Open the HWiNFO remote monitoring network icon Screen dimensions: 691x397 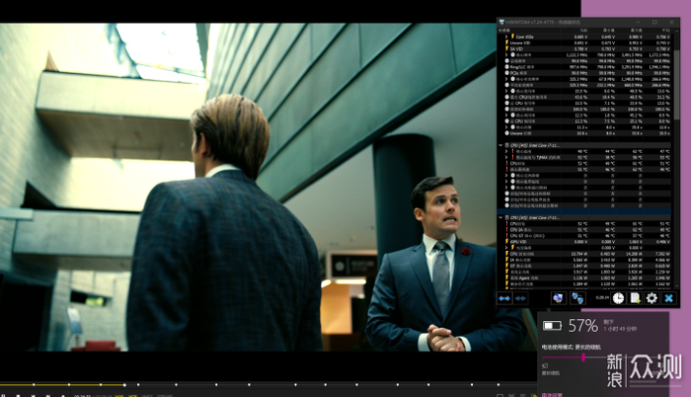577,298
